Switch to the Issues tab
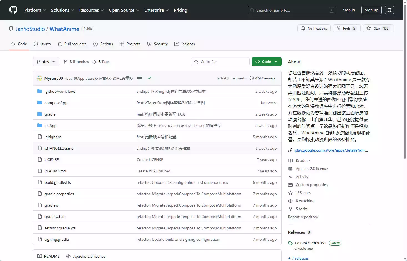Image resolution: width=407 pixels, height=261 pixels. pyautogui.click(x=42, y=44)
